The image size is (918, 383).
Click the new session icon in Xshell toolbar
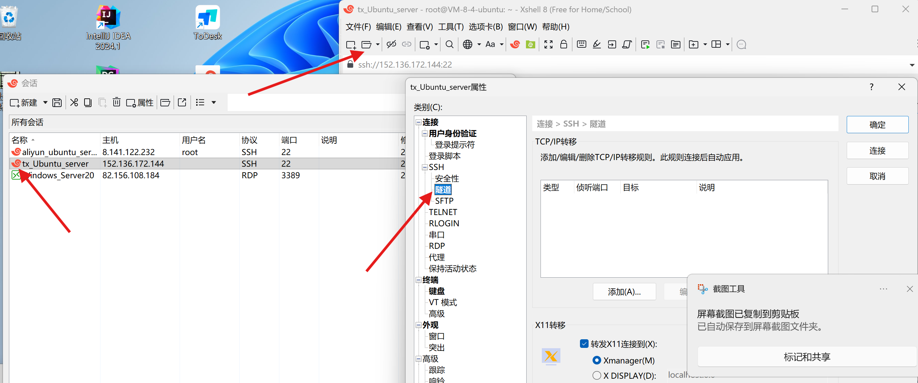click(351, 44)
